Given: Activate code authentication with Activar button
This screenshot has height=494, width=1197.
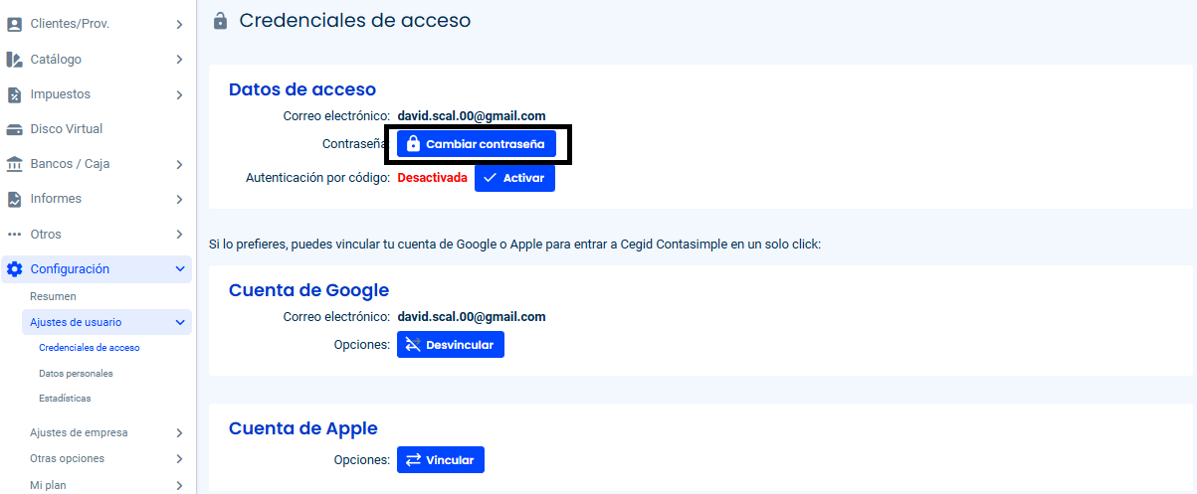Looking at the screenshot, I should tap(514, 178).
